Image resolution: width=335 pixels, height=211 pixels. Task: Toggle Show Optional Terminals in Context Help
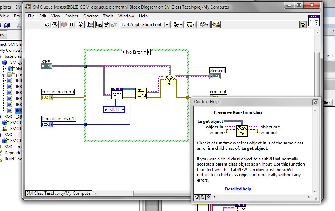pyautogui.click(x=197, y=197)
